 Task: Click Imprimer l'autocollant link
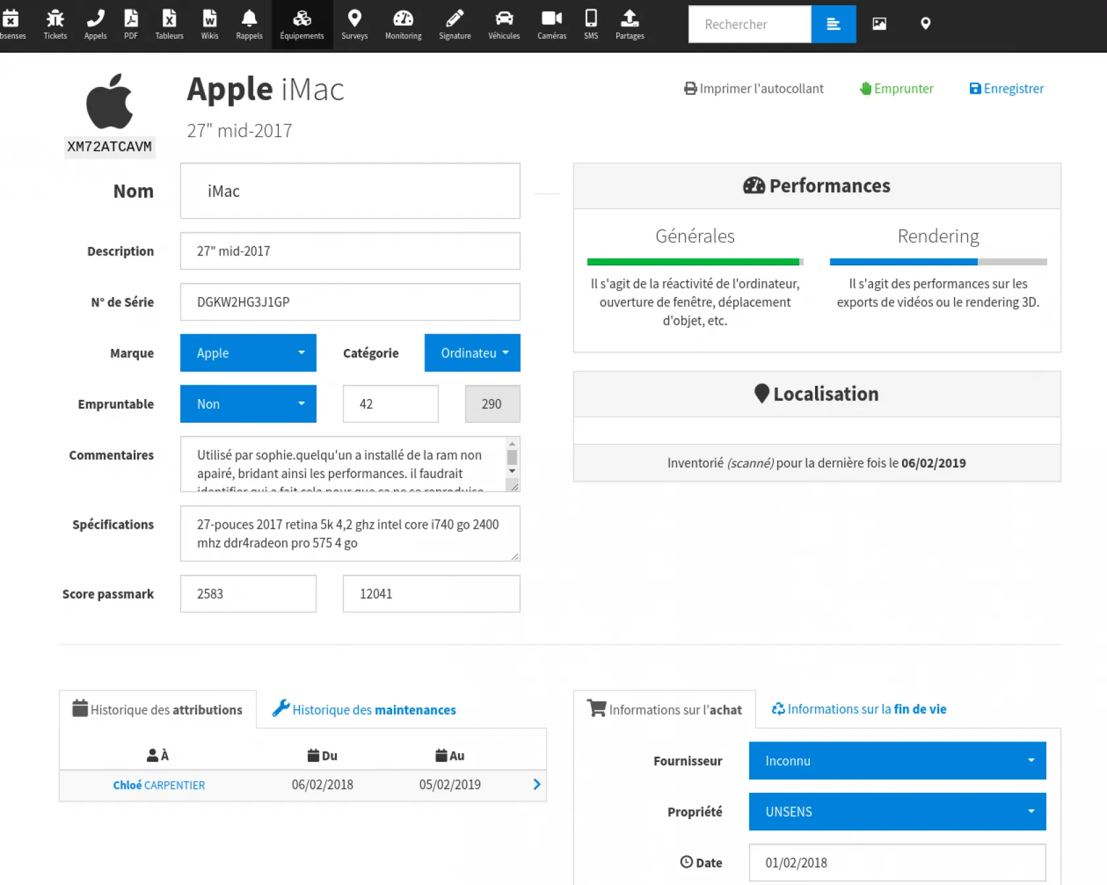tap(753, 89)
